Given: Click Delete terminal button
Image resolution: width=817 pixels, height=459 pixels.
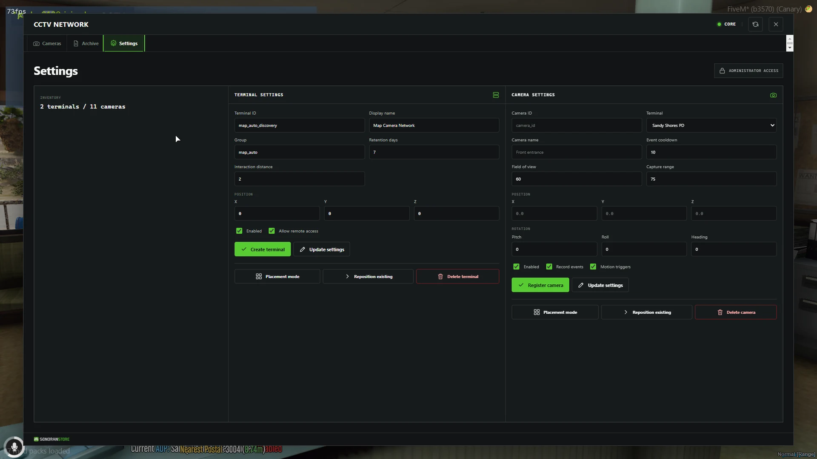Looking at the screenshot, I should (457, 276).
